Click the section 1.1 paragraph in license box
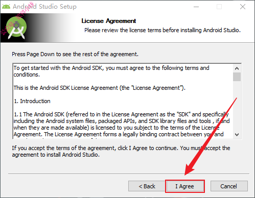This screenshot has height=198, width=255. pos(122,124)
